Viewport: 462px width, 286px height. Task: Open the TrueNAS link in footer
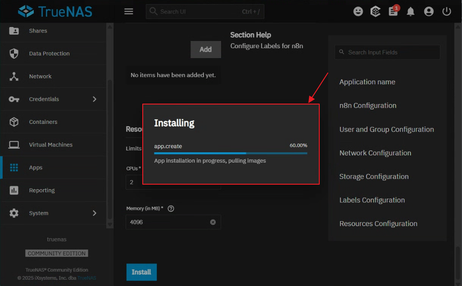86,278
